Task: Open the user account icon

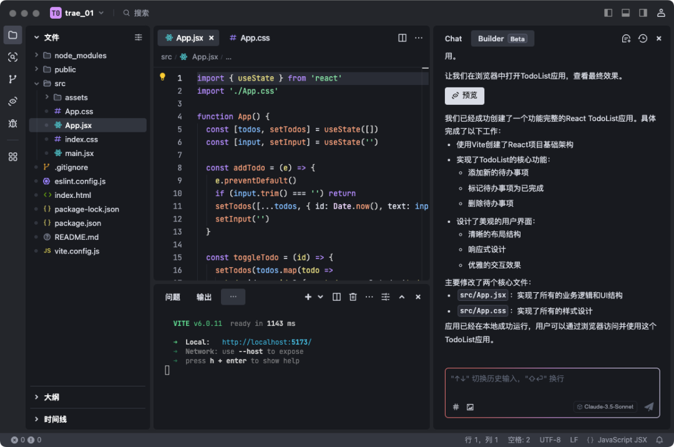Action: point(661,13)
